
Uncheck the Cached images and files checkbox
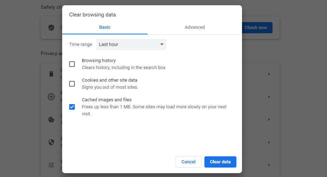(x=72, y=107)
